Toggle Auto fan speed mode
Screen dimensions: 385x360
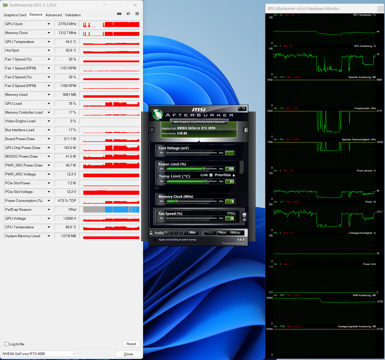click(231, 213)
